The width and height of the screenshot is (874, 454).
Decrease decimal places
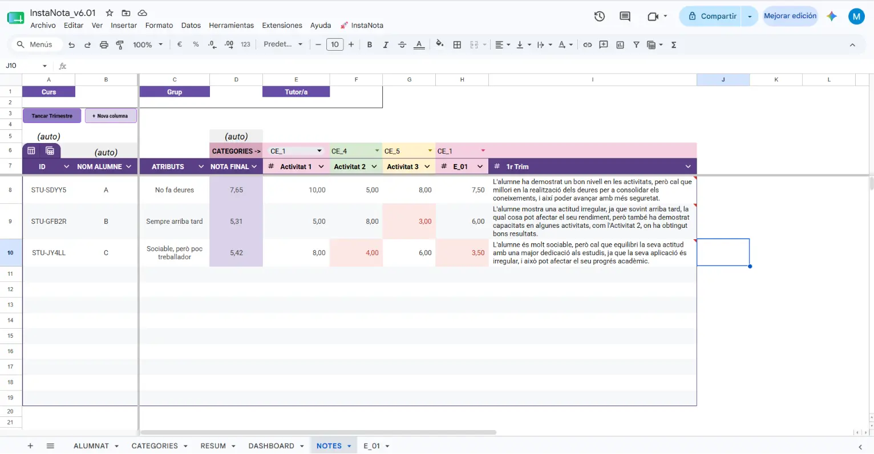click(x=212, y=44)
